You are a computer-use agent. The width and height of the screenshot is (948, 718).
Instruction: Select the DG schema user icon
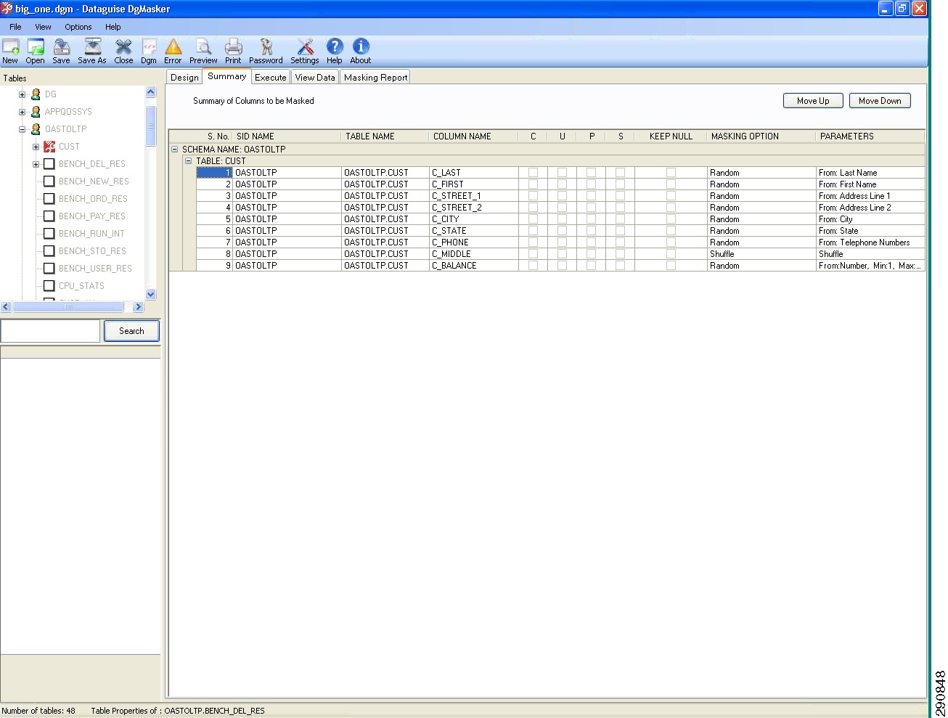(x=36, y=94)
